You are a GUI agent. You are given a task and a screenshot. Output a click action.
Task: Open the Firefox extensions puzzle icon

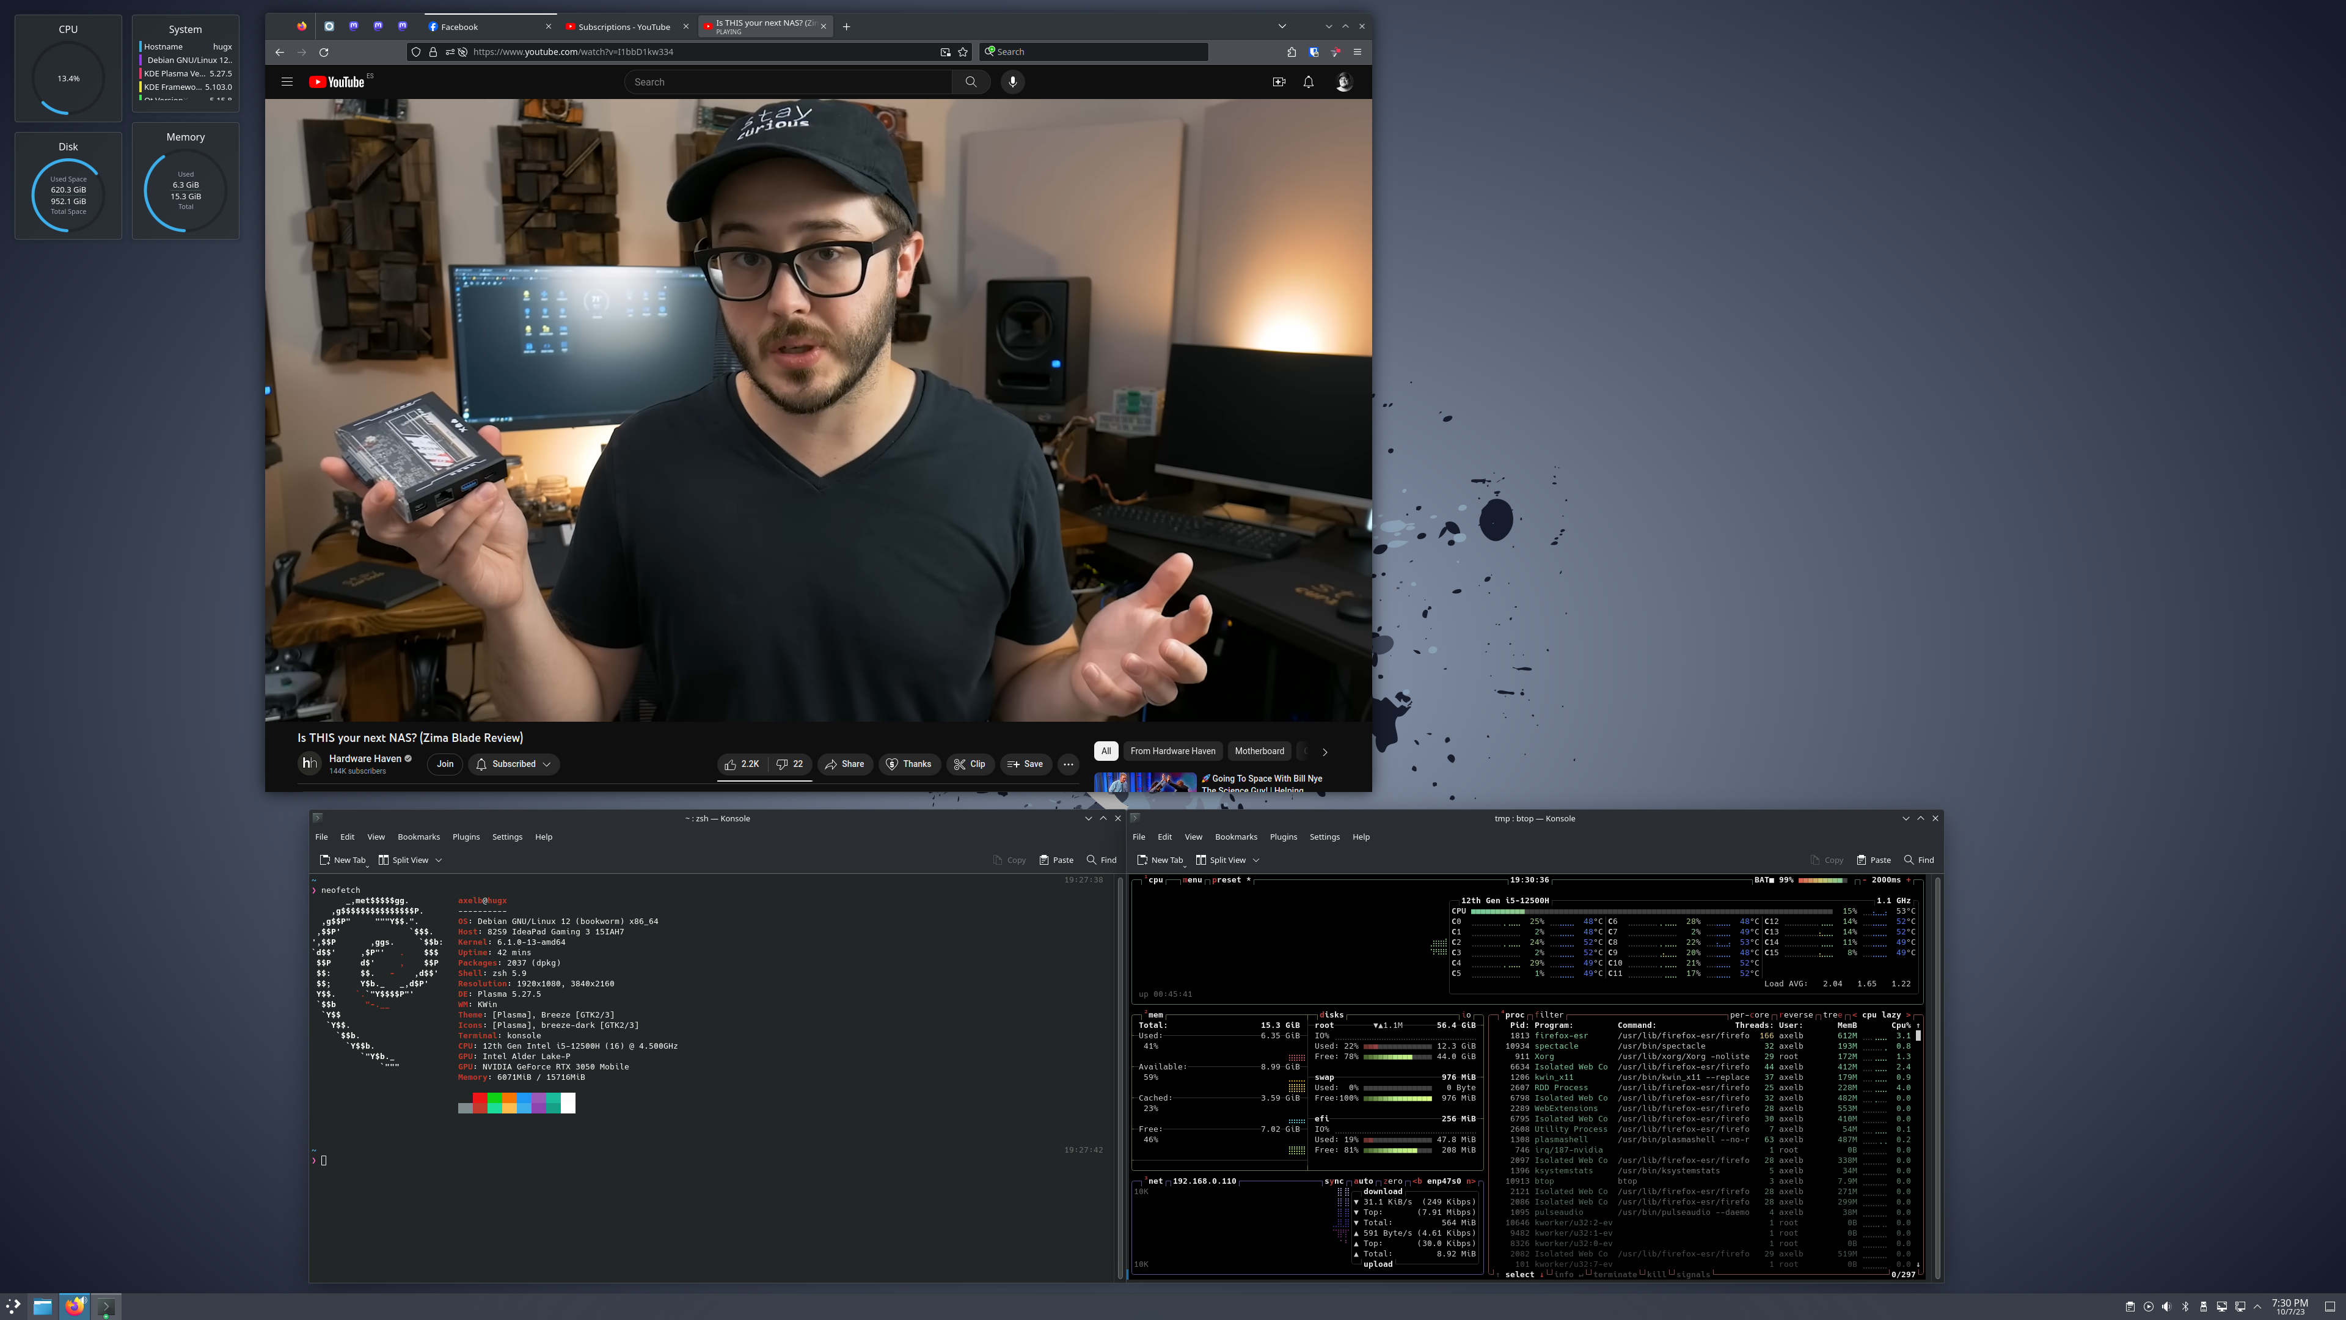coord(1292,52)
